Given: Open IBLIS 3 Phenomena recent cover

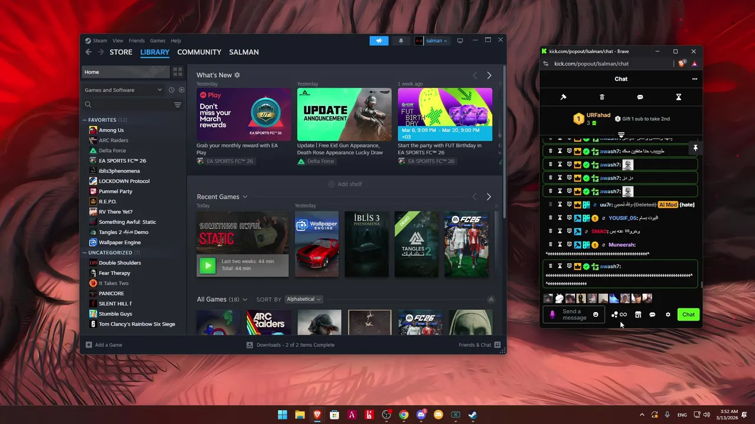Looking at the screenshot, I should coord(367,244).
